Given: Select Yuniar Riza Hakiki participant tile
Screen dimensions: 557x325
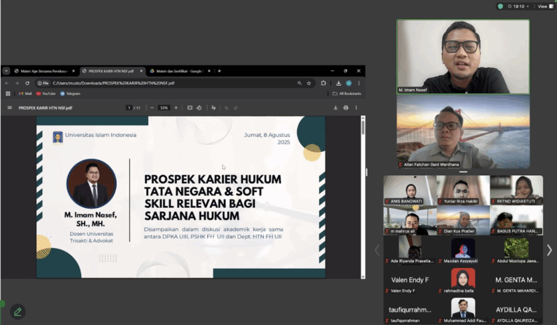Looking at the screenshot, I should [463, 190].
